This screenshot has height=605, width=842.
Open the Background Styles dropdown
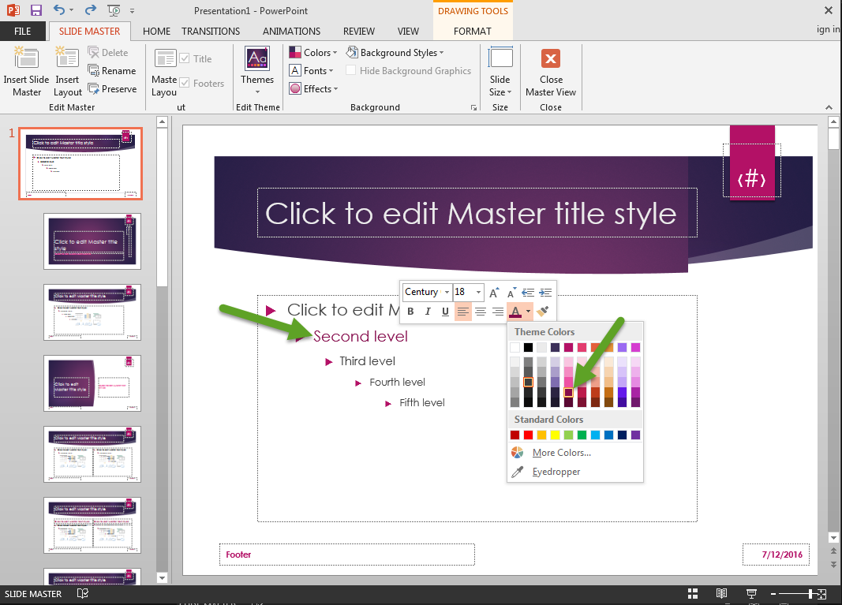pyautogui.click(x=396, y=52)
